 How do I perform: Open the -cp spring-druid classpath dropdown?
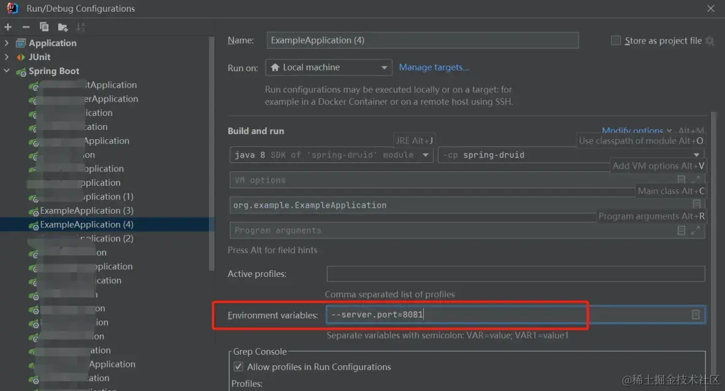[570, 155]
